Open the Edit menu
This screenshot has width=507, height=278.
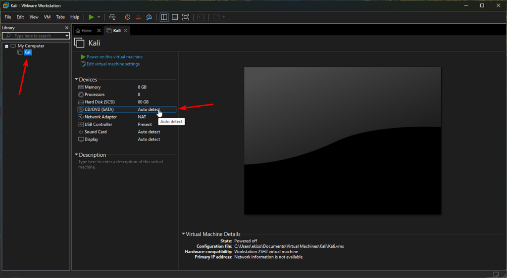tap(20, 17)
